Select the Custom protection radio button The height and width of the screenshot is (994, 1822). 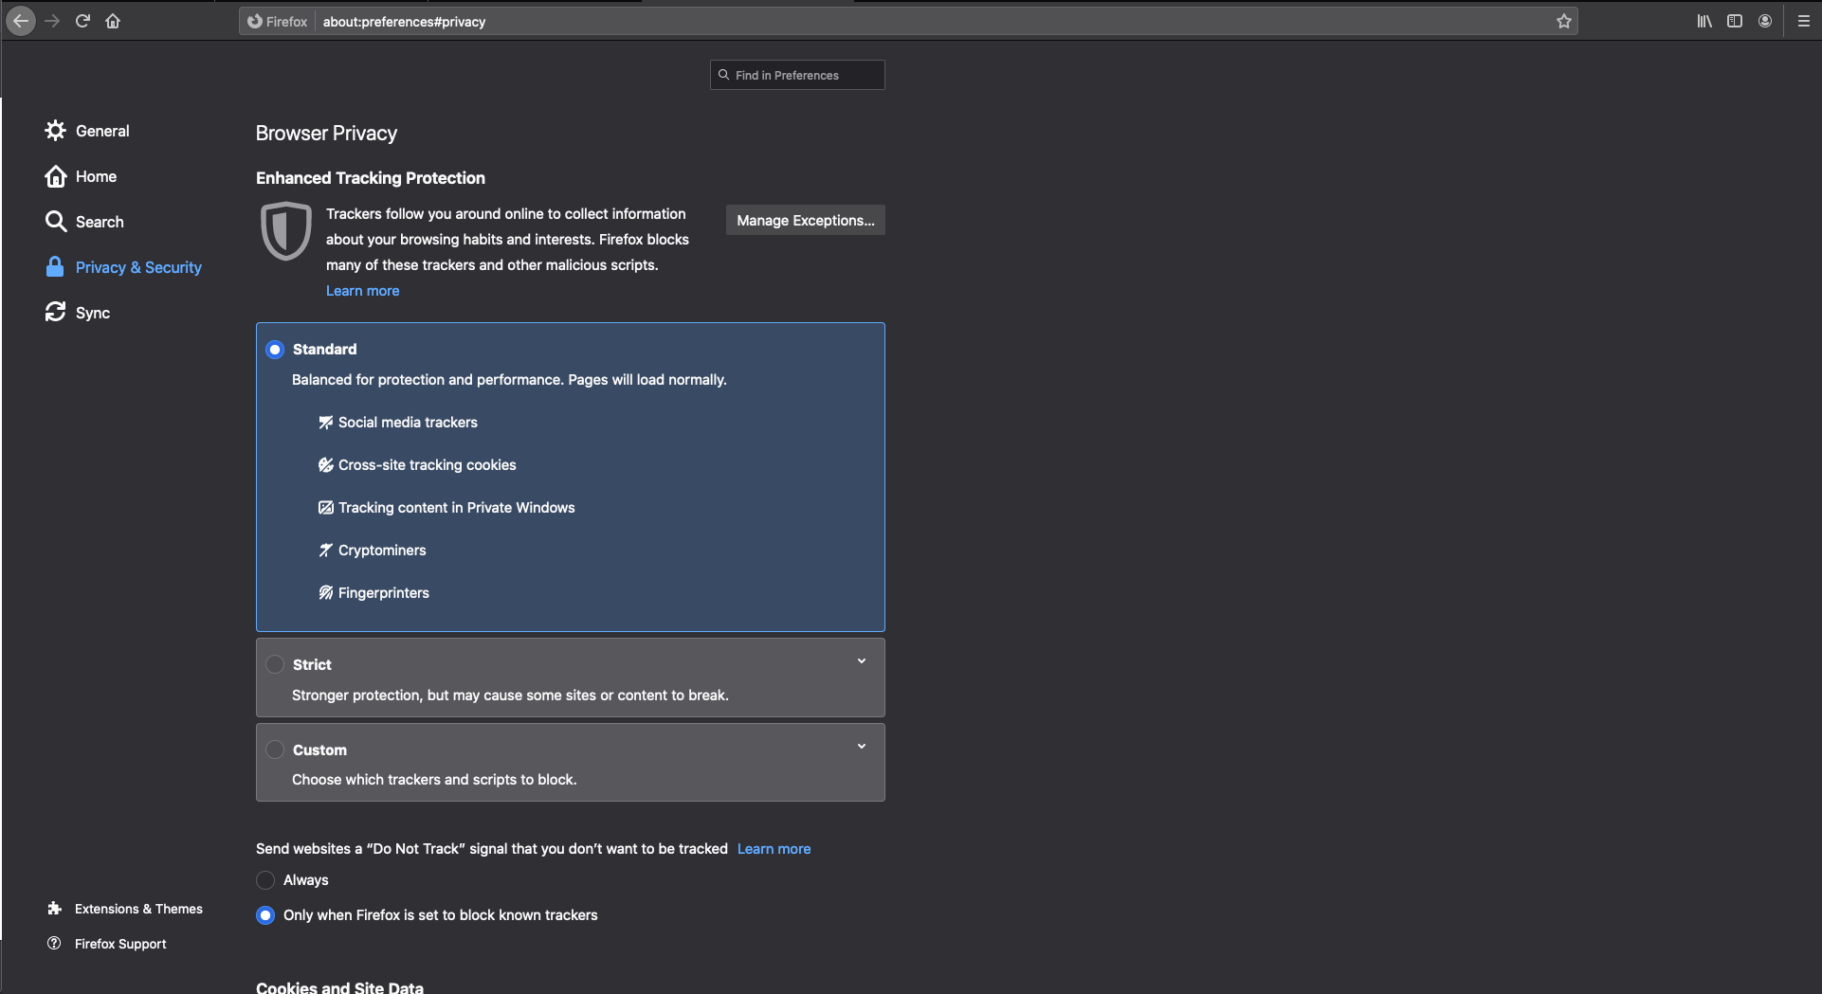tap(275, 750)
